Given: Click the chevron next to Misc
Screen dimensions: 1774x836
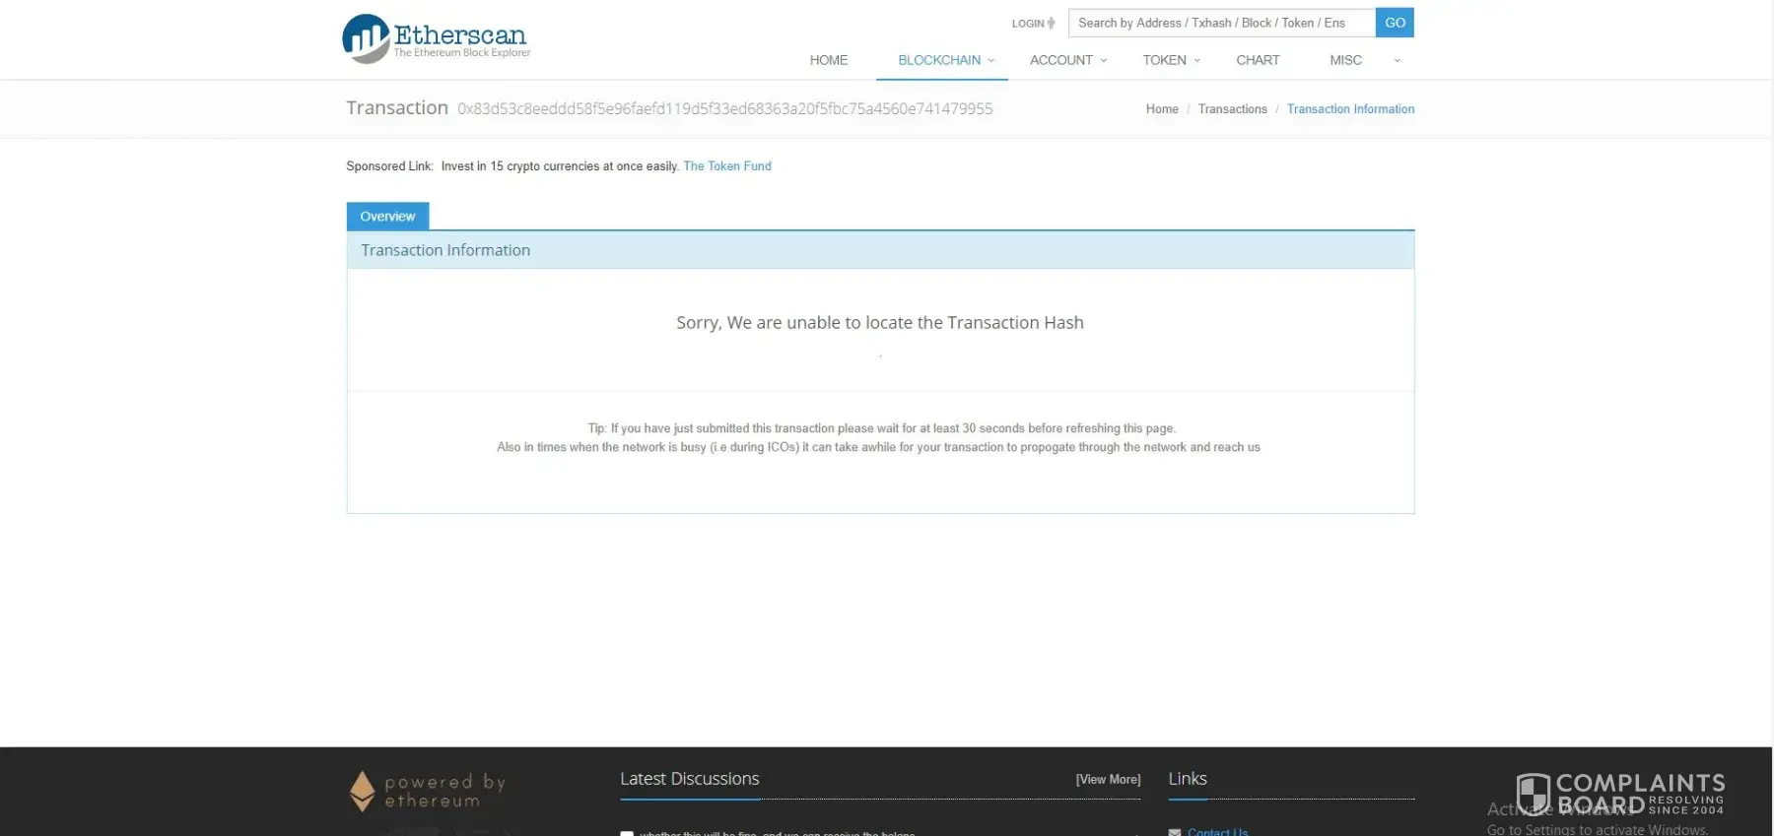Looking at the screenshot, I should coord(1397,60).
